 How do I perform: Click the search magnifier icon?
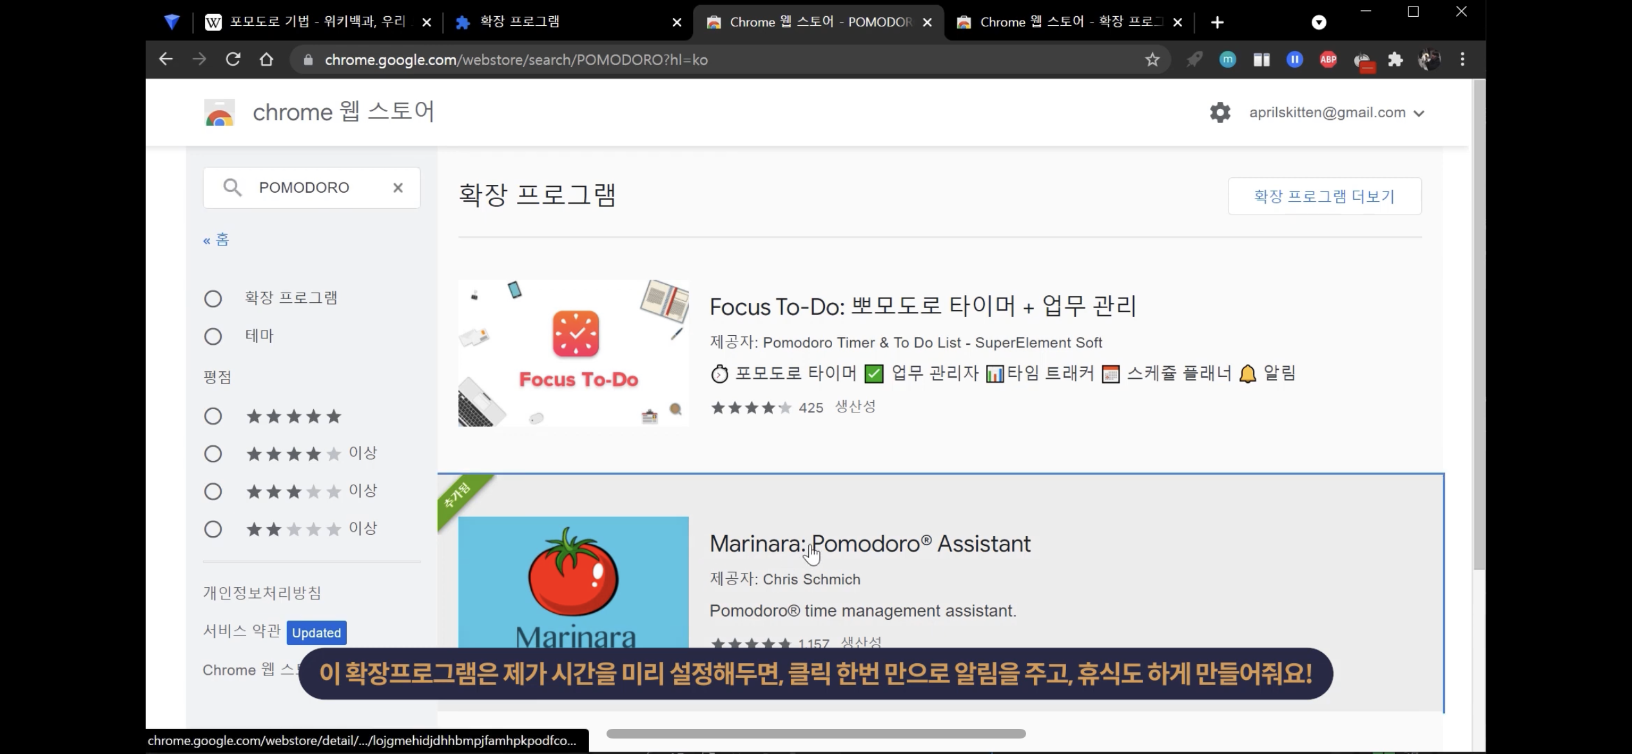point(232,188)
